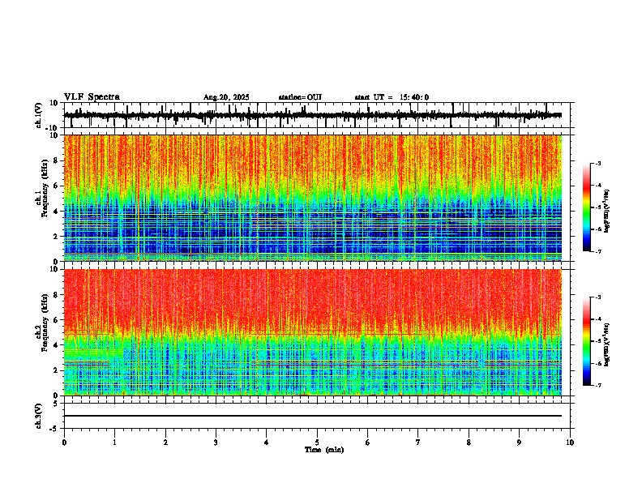This screenshot has height=496, width=642.
Task: Click the "-7" label on ch.2 color scale
Action: click(598, 385)
